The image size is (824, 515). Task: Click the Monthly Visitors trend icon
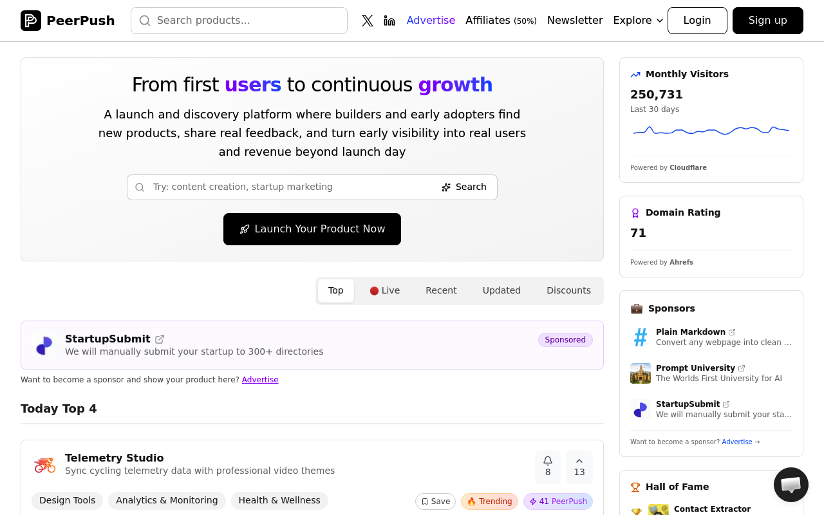(x=635, y=75)
